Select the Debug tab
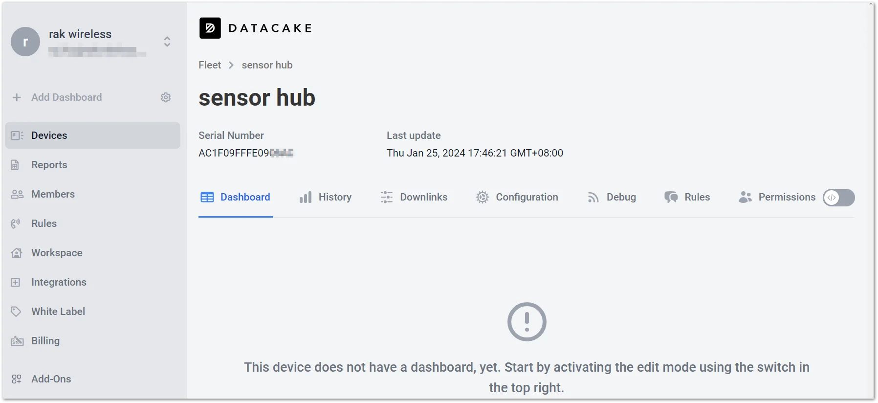Viewport: 878px width, 403px height. tap(612, 197)
